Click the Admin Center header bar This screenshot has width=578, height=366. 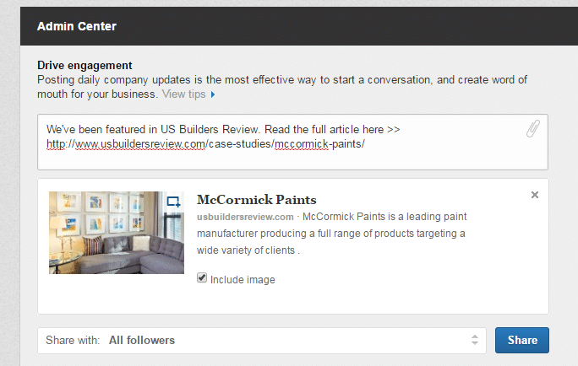point(289,25)
